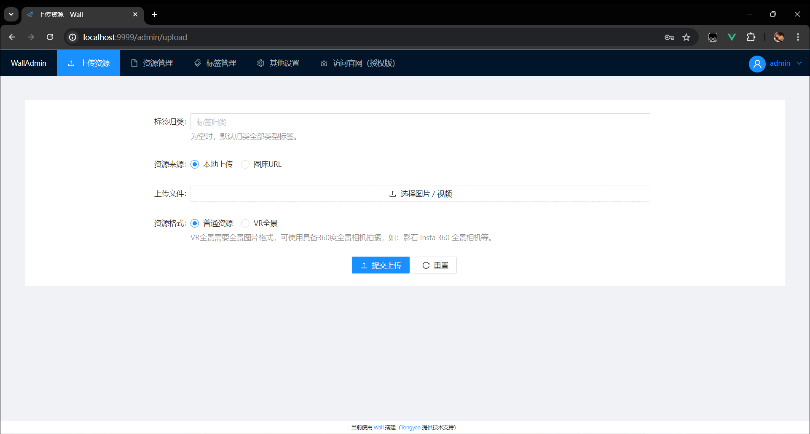This screenshot has width=810, height=434.
Task: Click the document icon beside 资源管理
Action: click(x=134, y=63)
